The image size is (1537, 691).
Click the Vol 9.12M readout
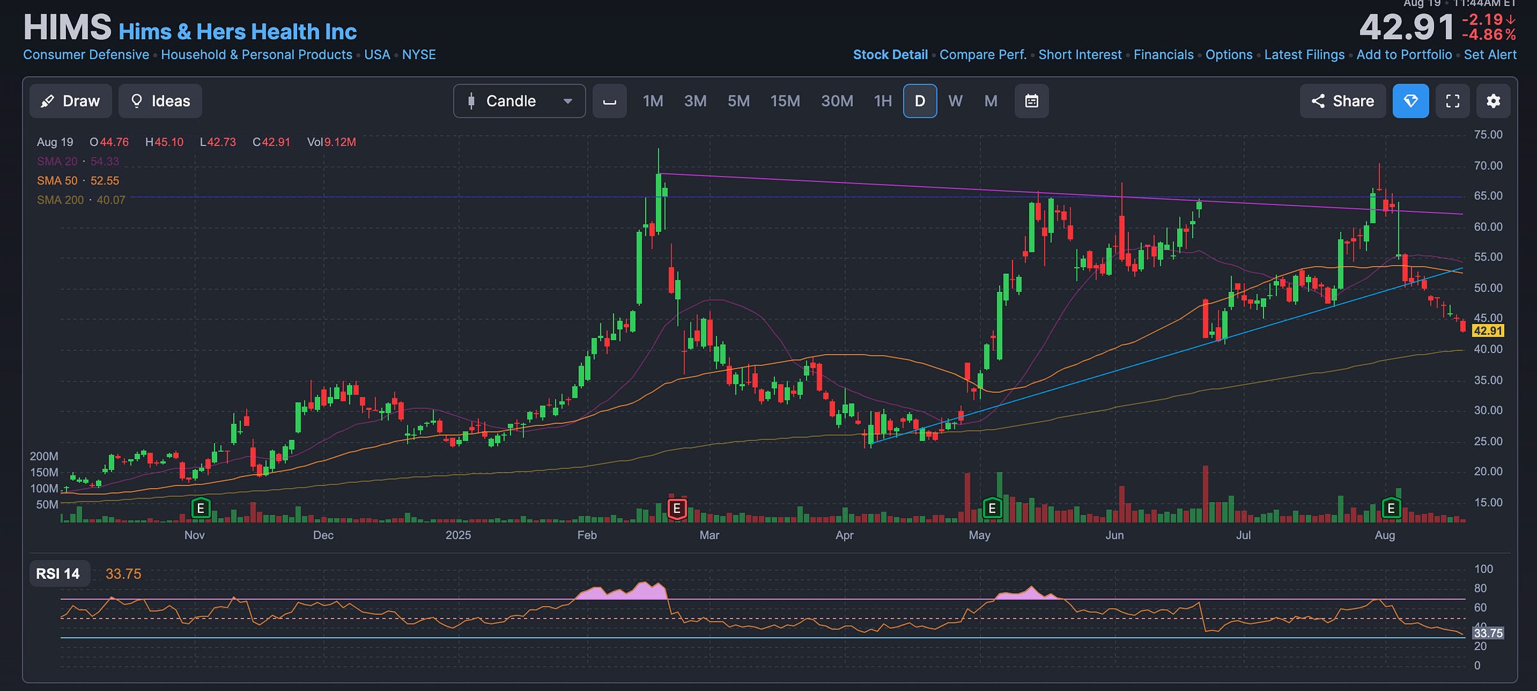(x=331, y=142)
